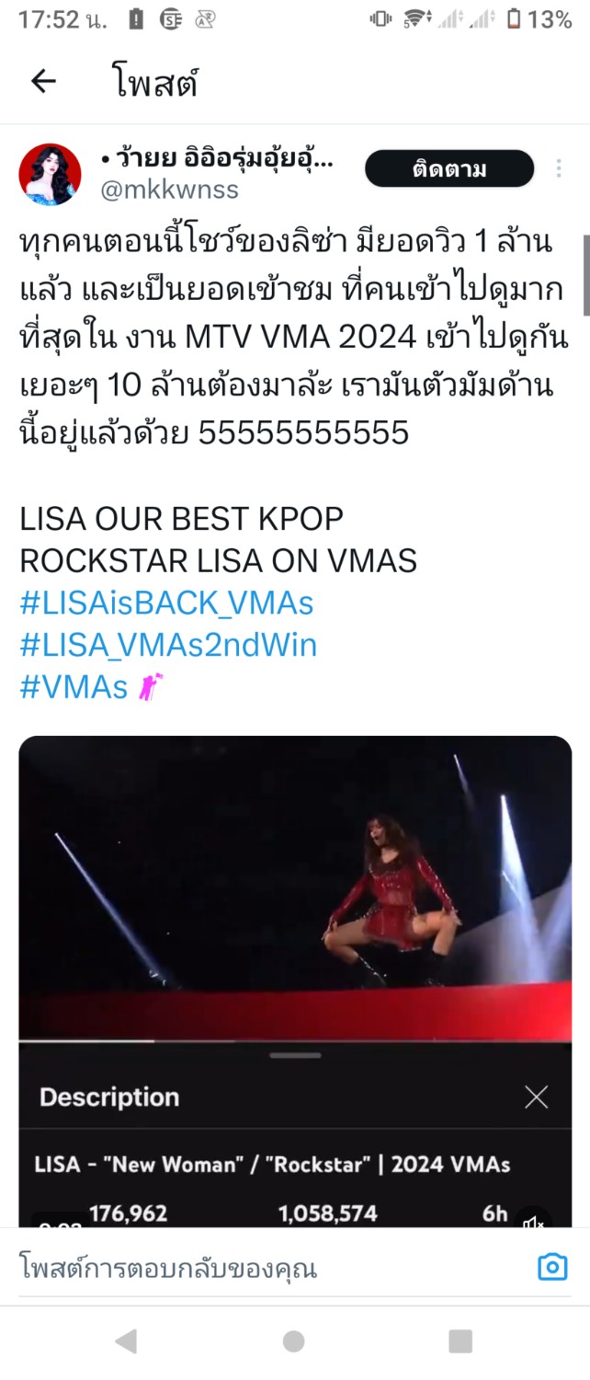Tap the Android back navigation triangle
590x1380 pixels.
coord(127,1341)
